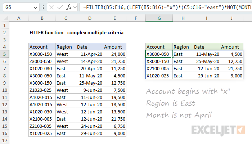Select amount cell 11,250

click(x=114, y=69)
